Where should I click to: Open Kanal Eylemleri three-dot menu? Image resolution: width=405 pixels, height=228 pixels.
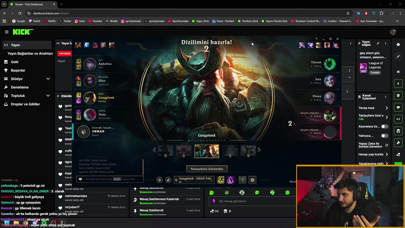385,97
